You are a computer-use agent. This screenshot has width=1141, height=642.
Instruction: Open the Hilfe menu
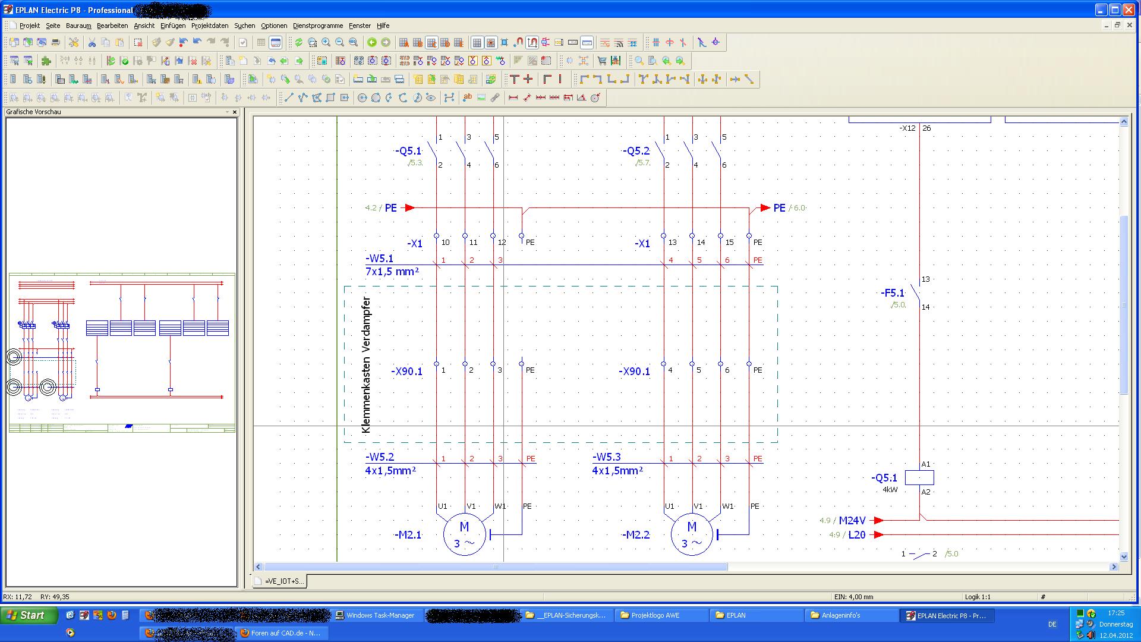click(383, 26)
